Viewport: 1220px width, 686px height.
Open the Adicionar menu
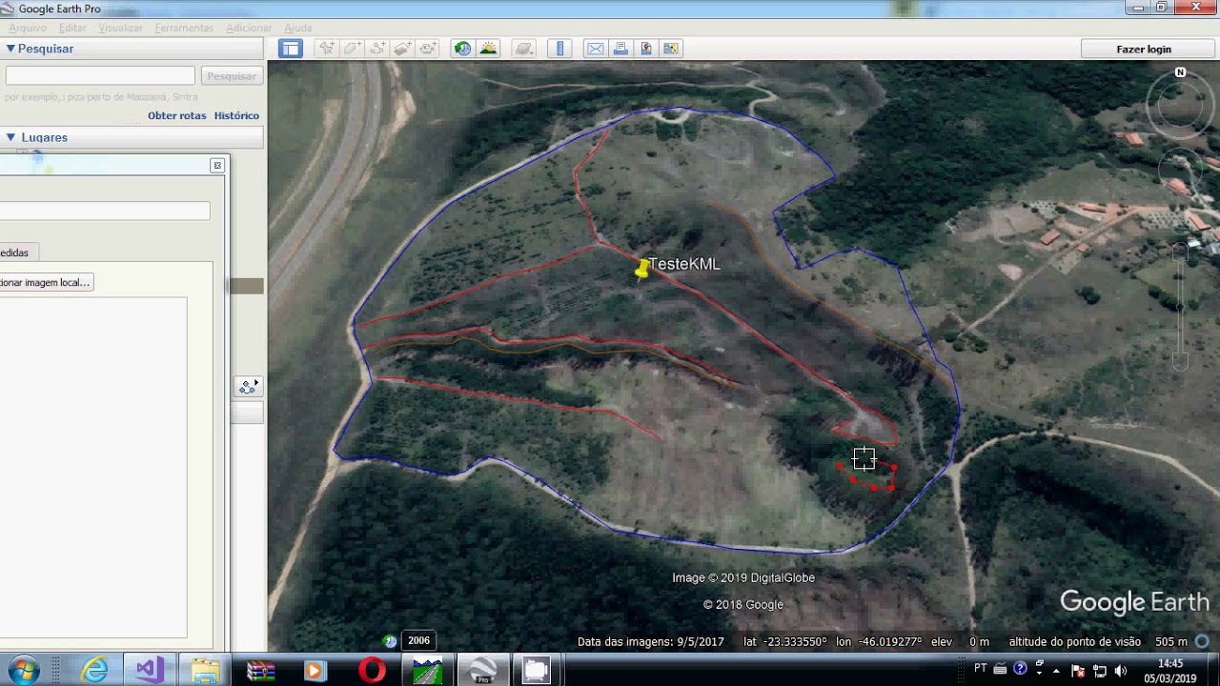(249, 28)
